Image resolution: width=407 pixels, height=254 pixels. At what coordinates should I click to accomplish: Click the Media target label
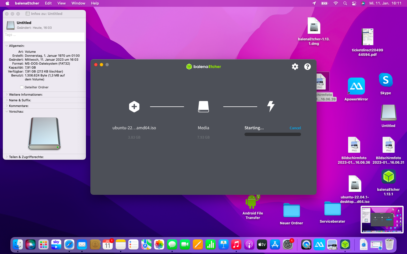tap(203, 128)
